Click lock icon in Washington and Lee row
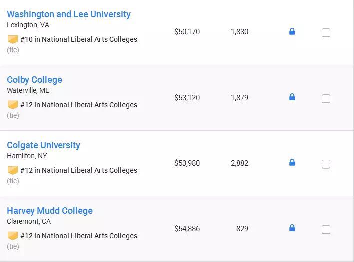Screen dimensions: 354x262 292,32
